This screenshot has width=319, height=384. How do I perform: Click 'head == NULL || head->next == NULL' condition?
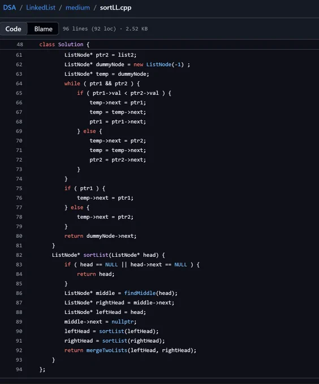click(133, 264)
